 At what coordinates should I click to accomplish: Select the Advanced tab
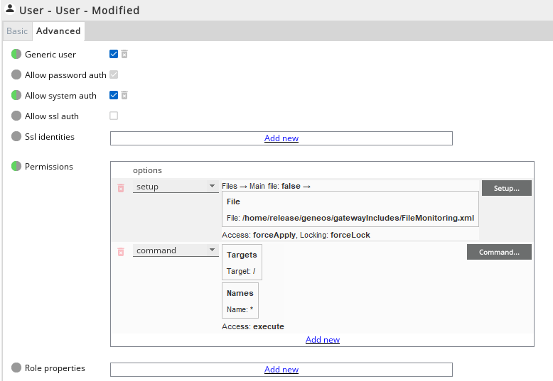pyautogui.click(x=58, y=31)
